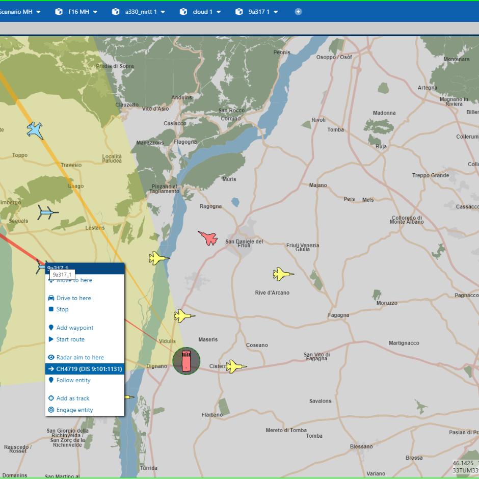The width and height of the screenshot is (479, 479).
Task: Open the 9a317 1 dropdown menu
Action: (x=276, y=12)
